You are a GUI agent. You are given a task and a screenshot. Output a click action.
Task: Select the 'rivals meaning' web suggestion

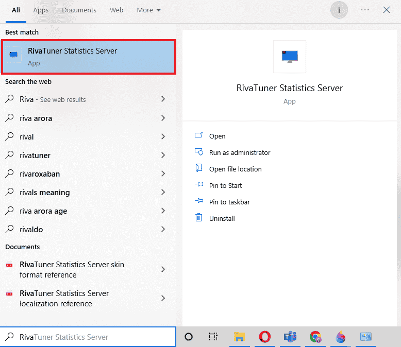coord(89,192)
